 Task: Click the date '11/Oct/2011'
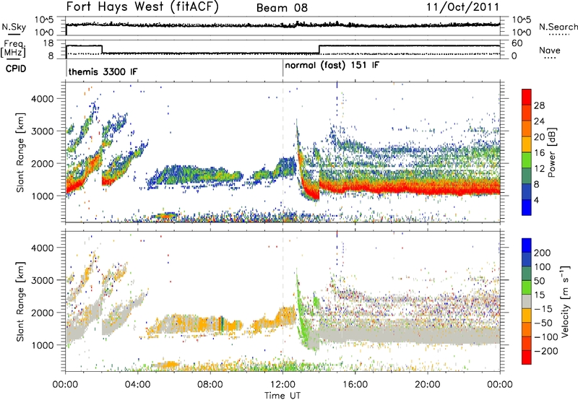pos(463,7)
